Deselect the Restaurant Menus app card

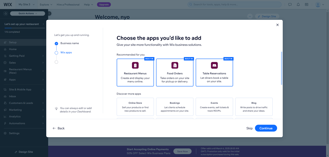point(135,72)
